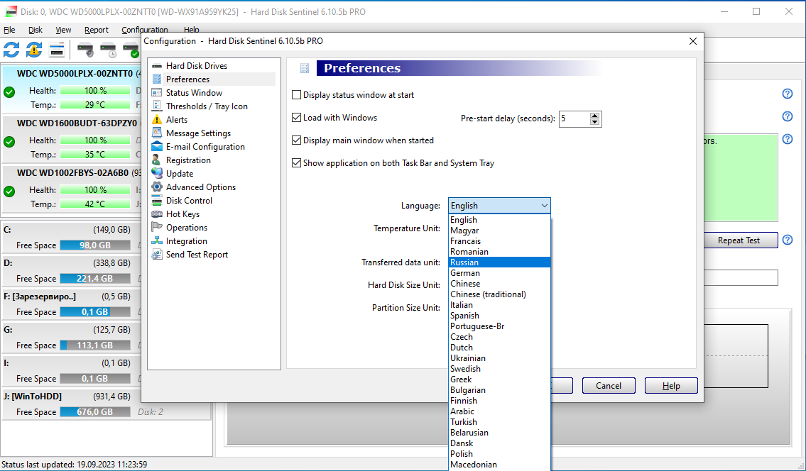
Task: Click the Pre-start delay seconds field
Action: [x=574, y=118]
